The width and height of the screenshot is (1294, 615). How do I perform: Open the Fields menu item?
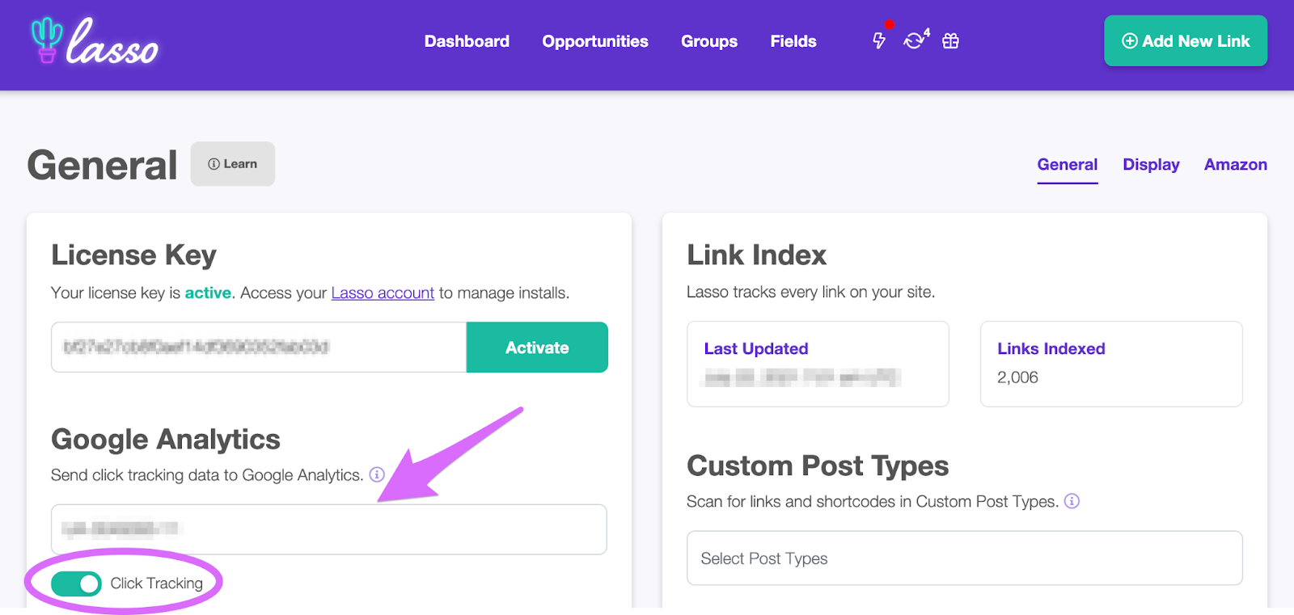point(793,41)
